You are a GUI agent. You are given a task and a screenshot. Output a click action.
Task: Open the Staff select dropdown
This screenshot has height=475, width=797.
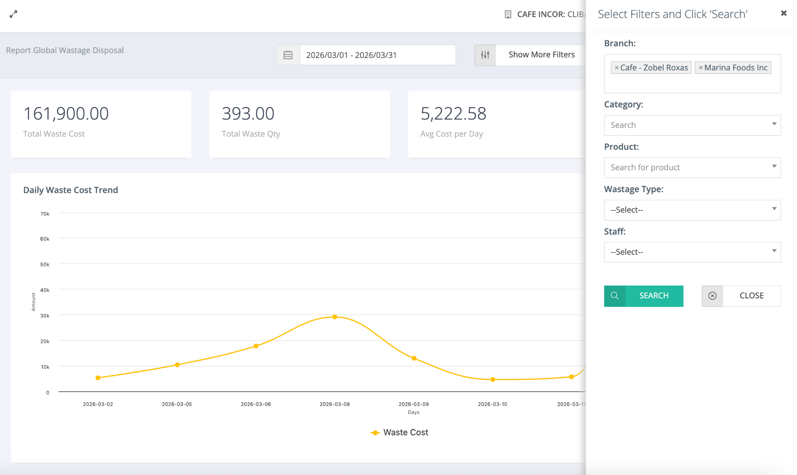(x=692, y=252)
